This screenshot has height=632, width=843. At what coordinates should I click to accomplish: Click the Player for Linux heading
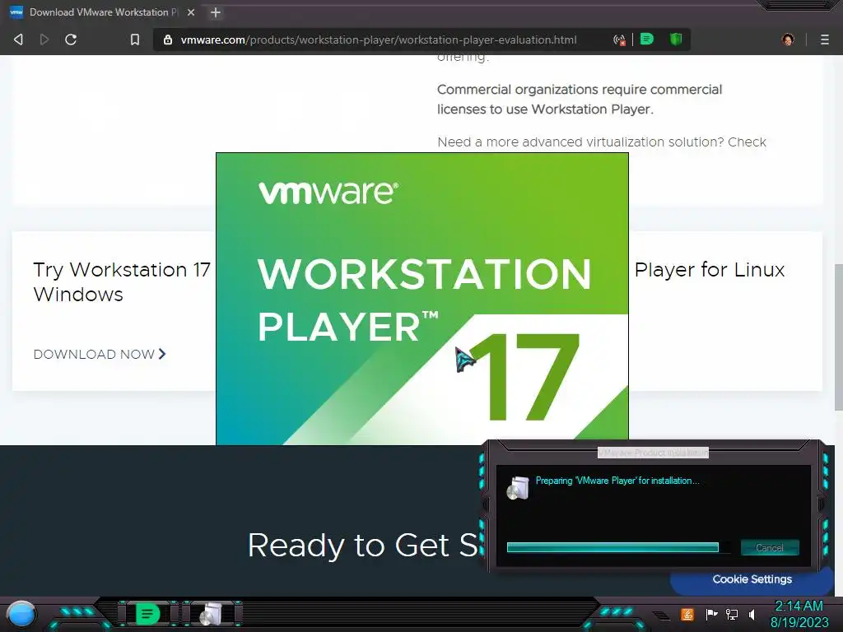(x=710, y=269)
